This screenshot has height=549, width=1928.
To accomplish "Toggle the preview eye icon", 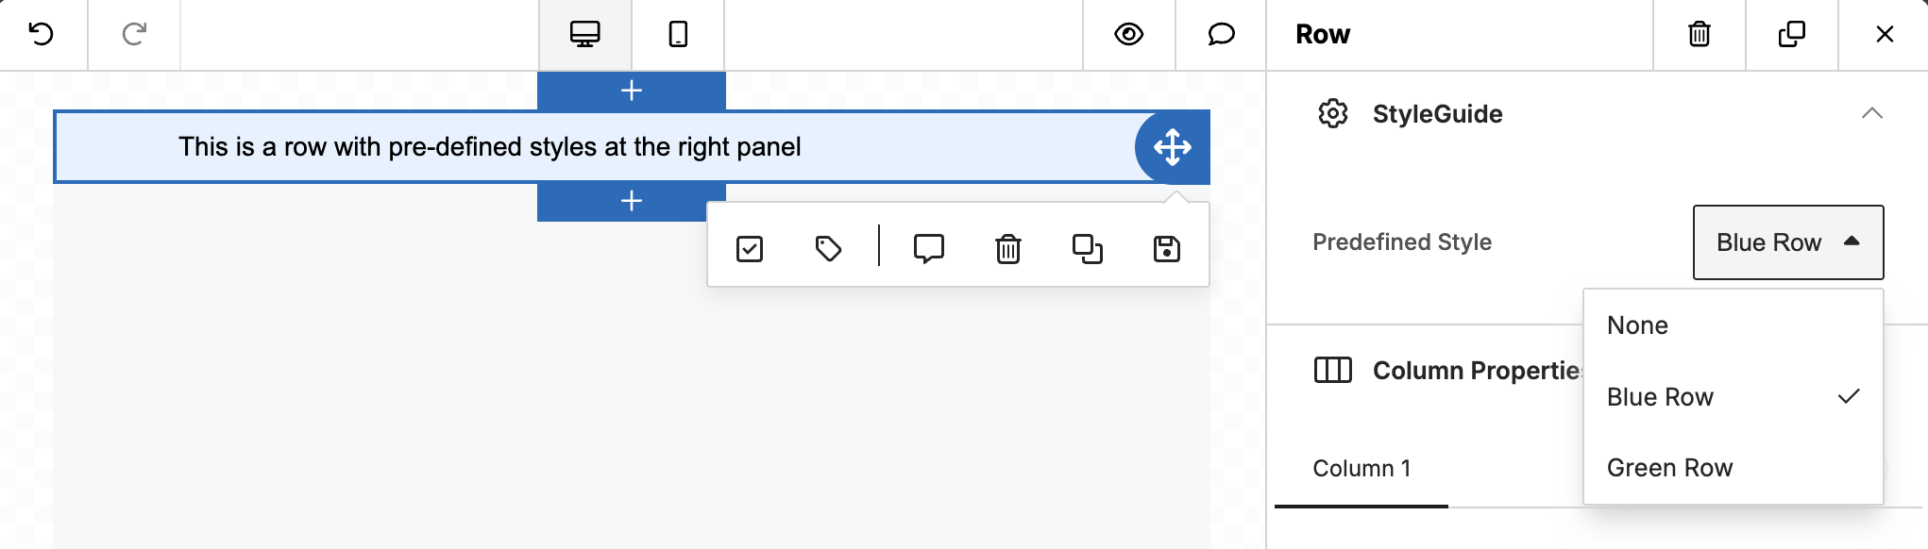I will coord(1128,35).
